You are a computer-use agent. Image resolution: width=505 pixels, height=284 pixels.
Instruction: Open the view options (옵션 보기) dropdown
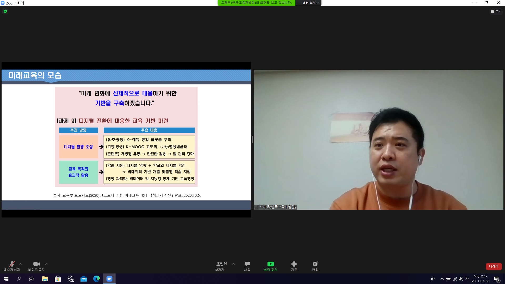coord(310,3)
